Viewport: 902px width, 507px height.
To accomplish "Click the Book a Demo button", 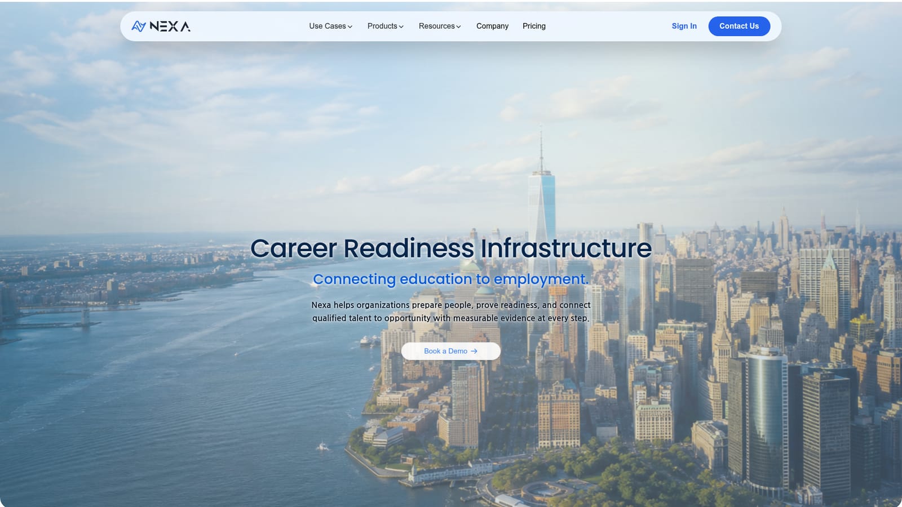I will point(451,351).
